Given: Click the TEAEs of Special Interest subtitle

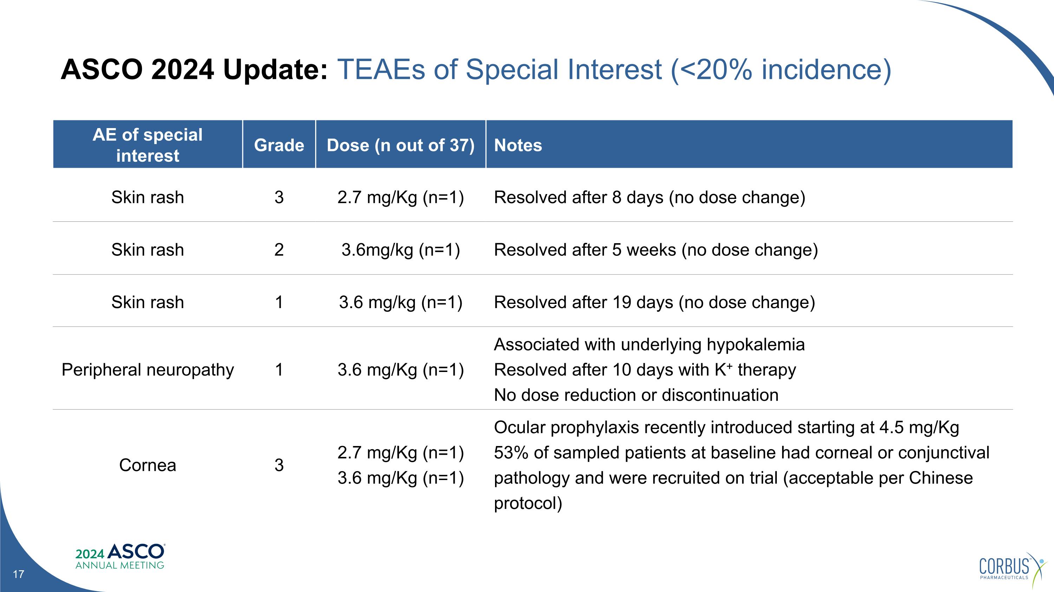Looking at the screenshot, I should pos(614,69).
